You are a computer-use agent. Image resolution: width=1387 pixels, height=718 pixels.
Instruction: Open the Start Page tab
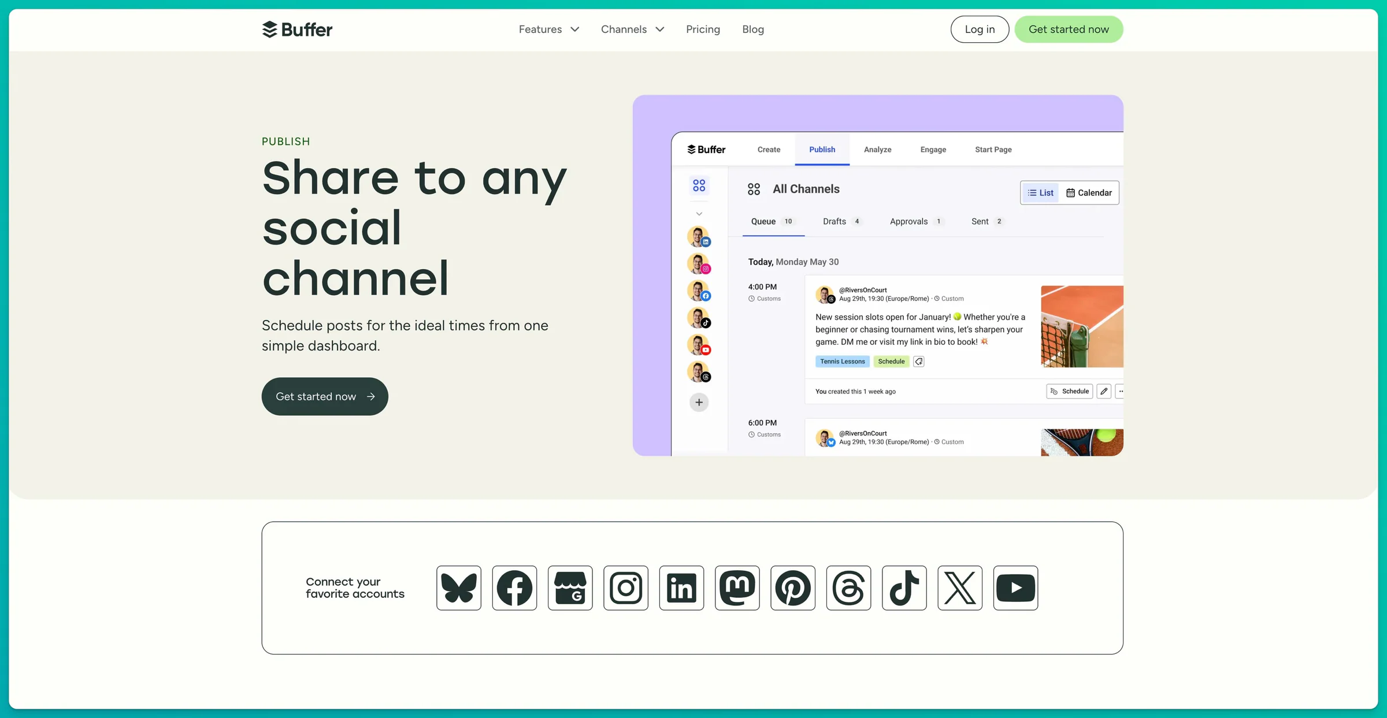[x=993, y=150]
